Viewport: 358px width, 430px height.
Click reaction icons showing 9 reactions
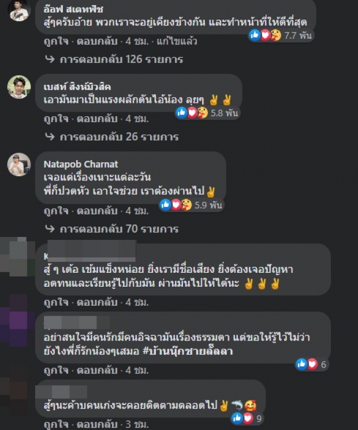[247, 418]
